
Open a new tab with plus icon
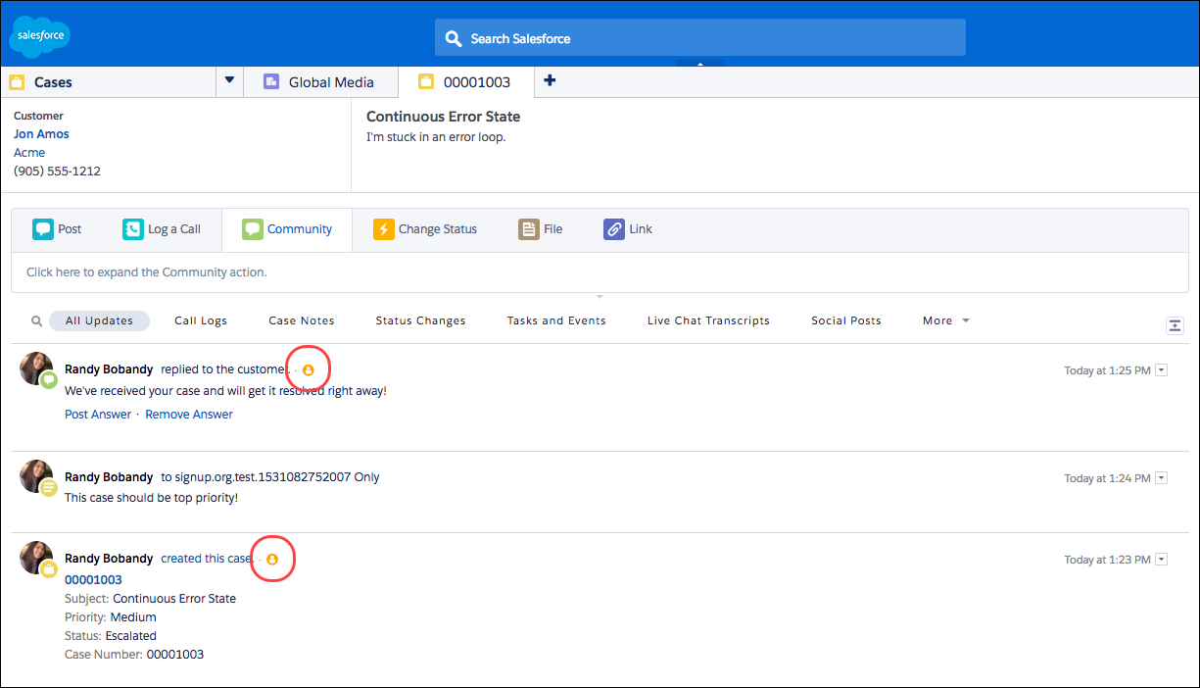[x=550, y=80]
